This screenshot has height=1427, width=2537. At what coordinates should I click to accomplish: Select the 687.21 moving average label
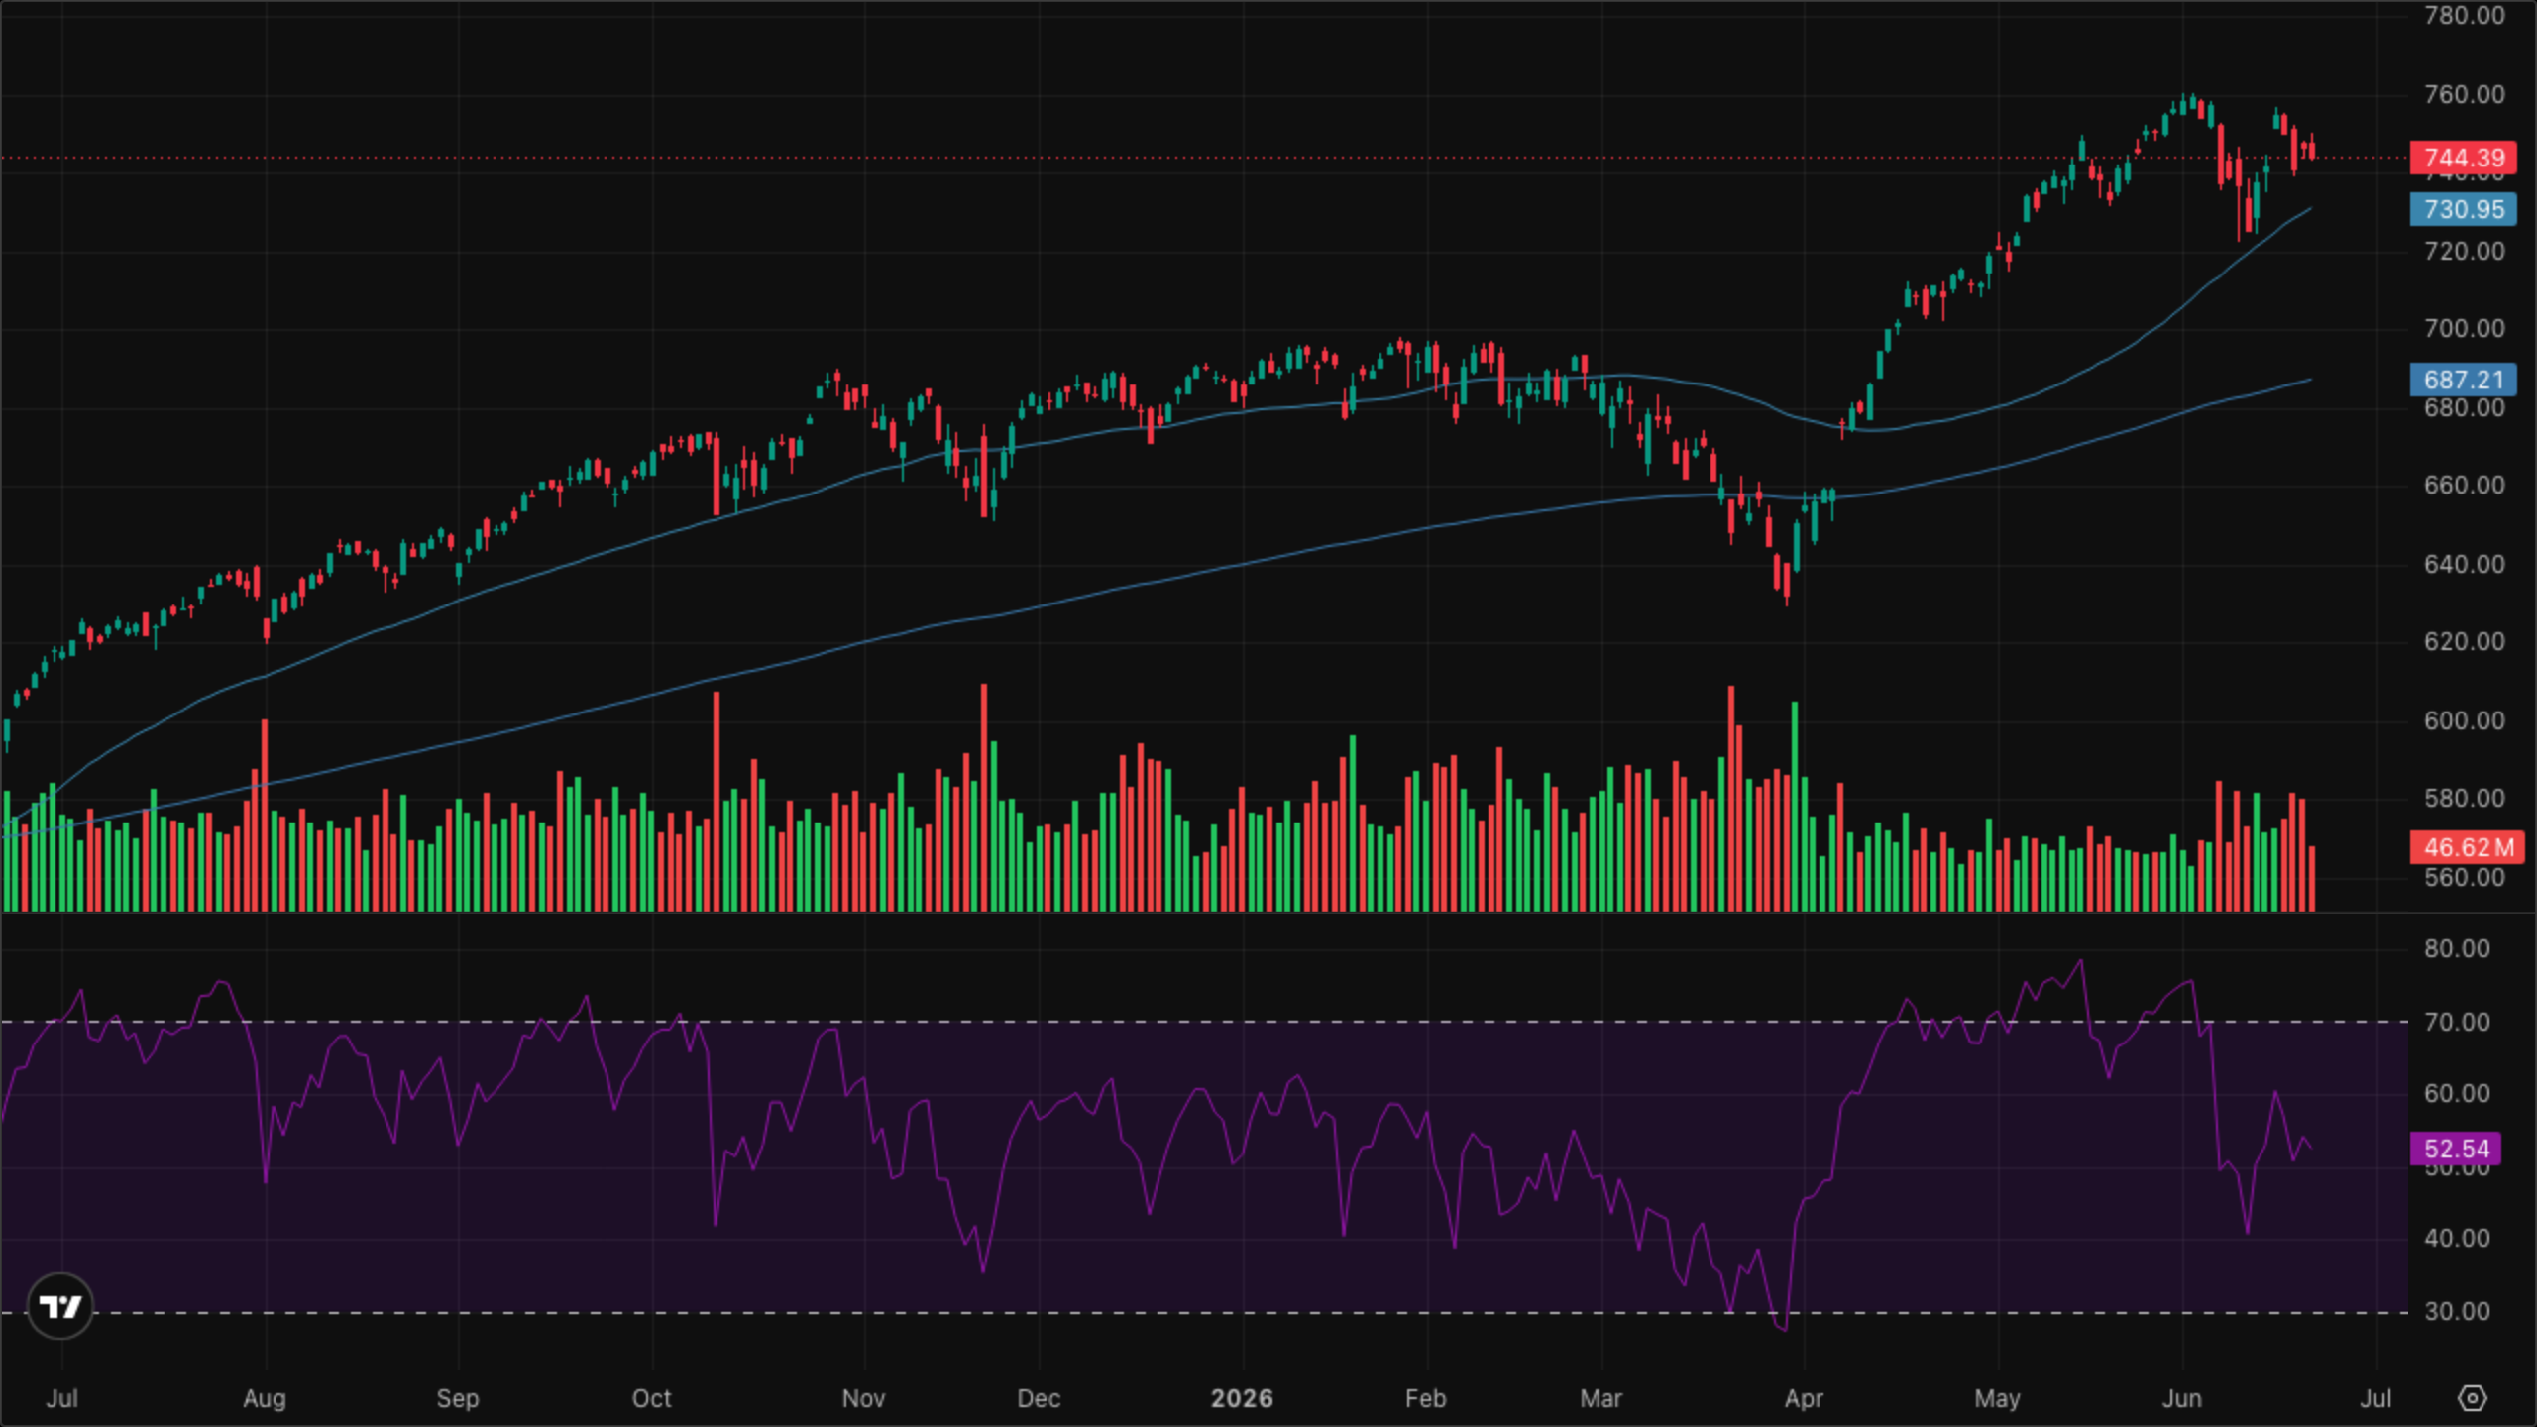pyautogui.click(x=2463, y=380)
